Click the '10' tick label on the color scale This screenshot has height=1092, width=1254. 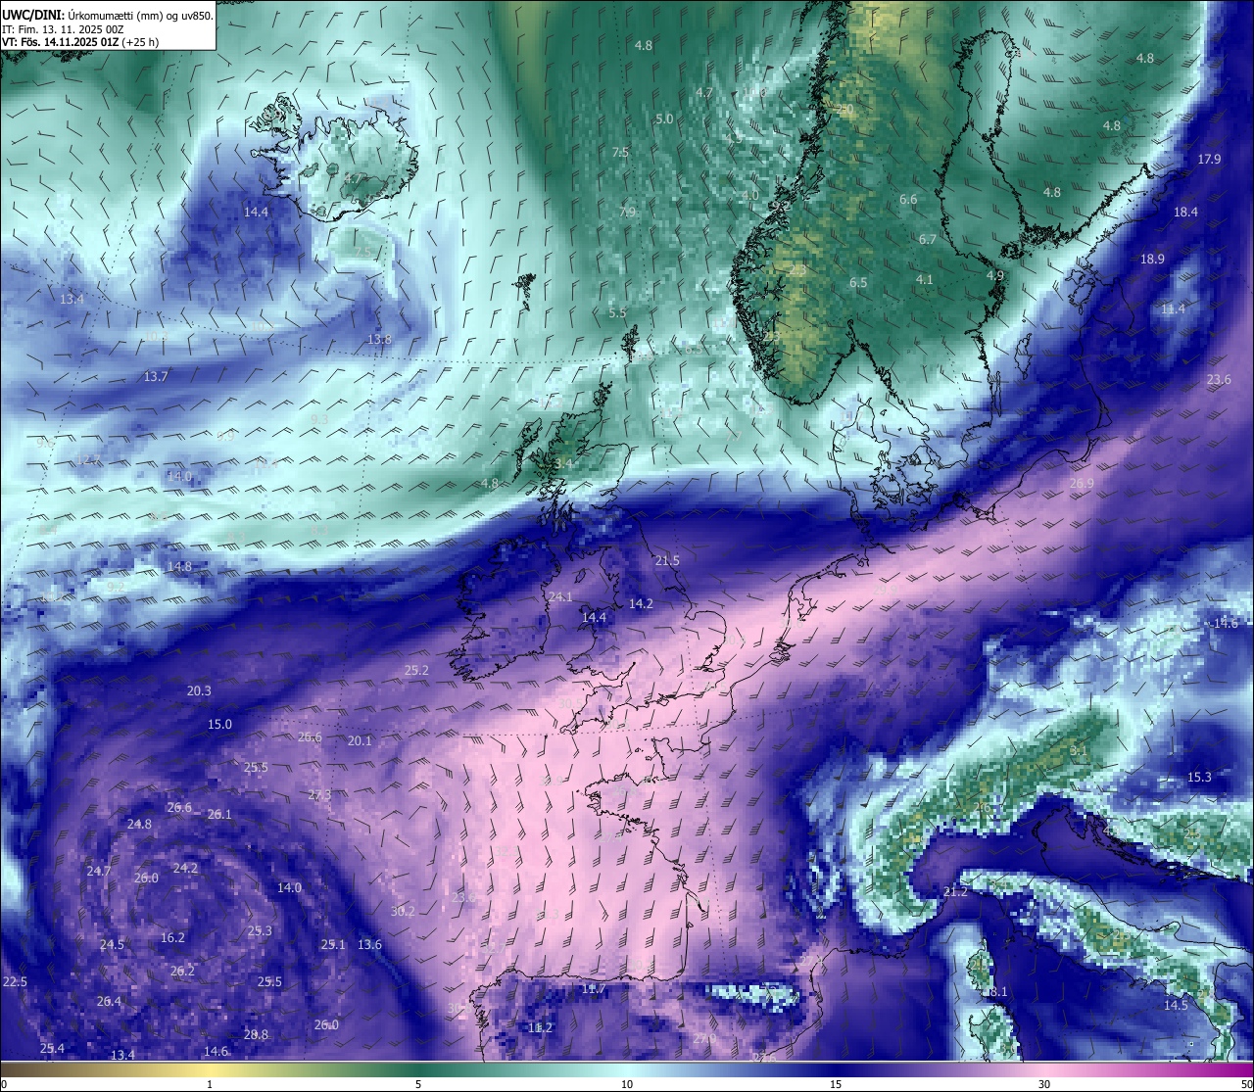[627, 1084]
